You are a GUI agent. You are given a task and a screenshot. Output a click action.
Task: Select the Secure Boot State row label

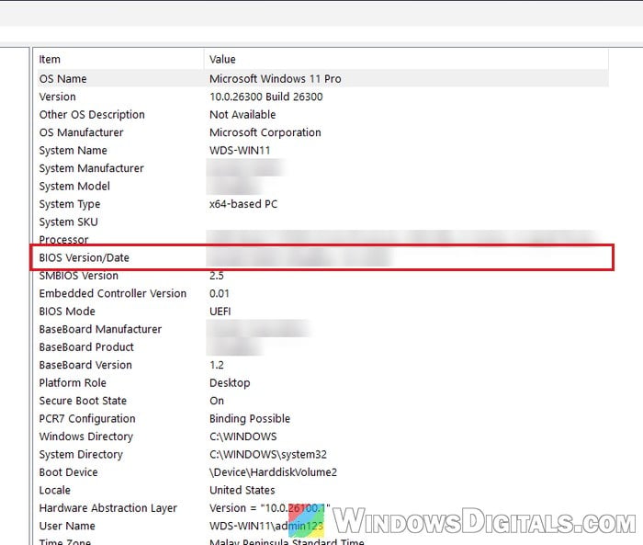(x=83, y=401)
